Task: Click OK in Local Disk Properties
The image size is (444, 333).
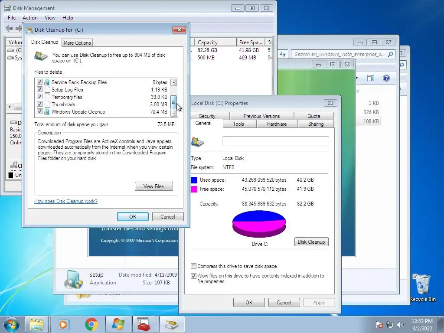Action: pyautogui.click(x=249, y=302)
